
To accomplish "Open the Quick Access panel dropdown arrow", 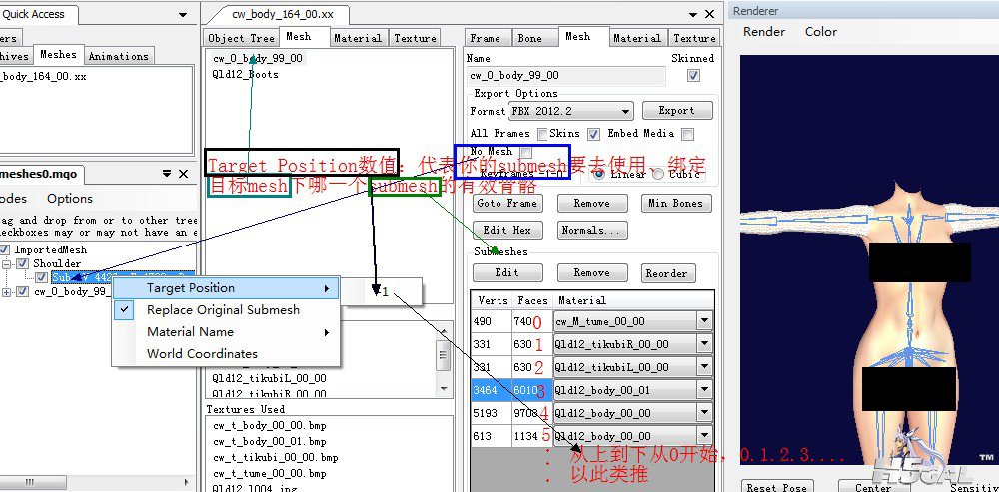I will [x=182, y=15].
